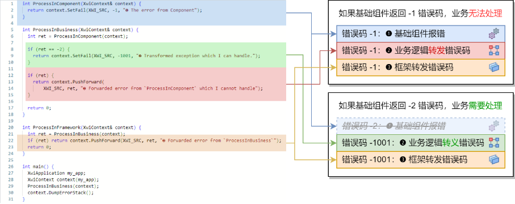This screenshot has height=204, width=515.
Task: Click the stacked-windows icon in 错误码 -1 框架转发 row
Action: tap(493, 67)
